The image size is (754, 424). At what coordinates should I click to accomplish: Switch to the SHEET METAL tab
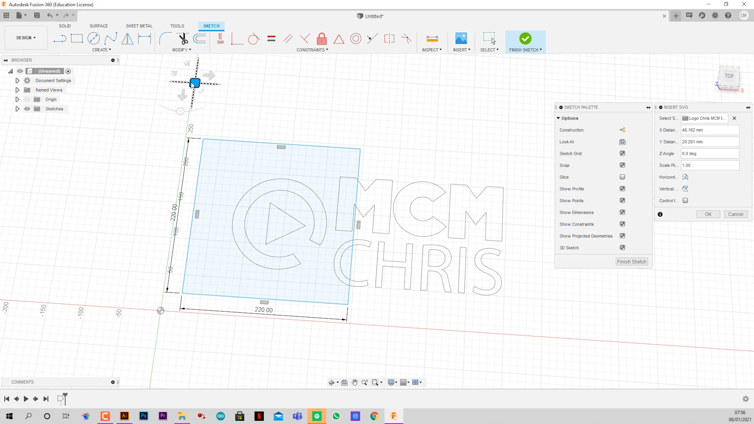pos(139,26)
